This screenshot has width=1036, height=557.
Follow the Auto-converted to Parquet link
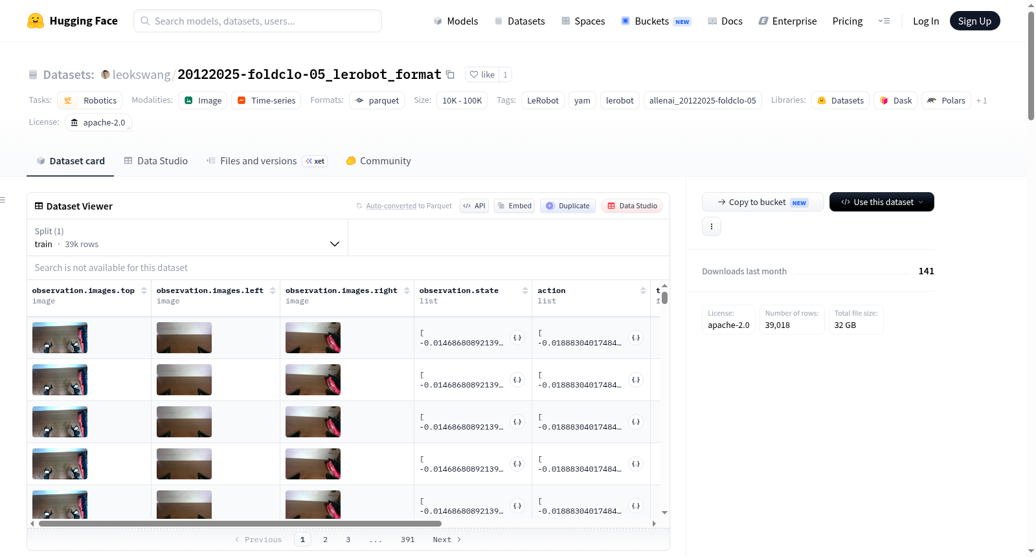[x=391, y=206]
